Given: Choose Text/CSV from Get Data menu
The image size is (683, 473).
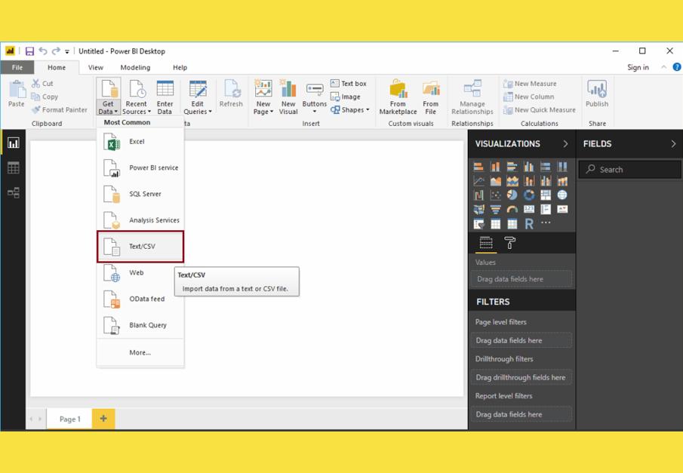Looking at the screenshot, I should pyautogui.click(x=141, y=247).
